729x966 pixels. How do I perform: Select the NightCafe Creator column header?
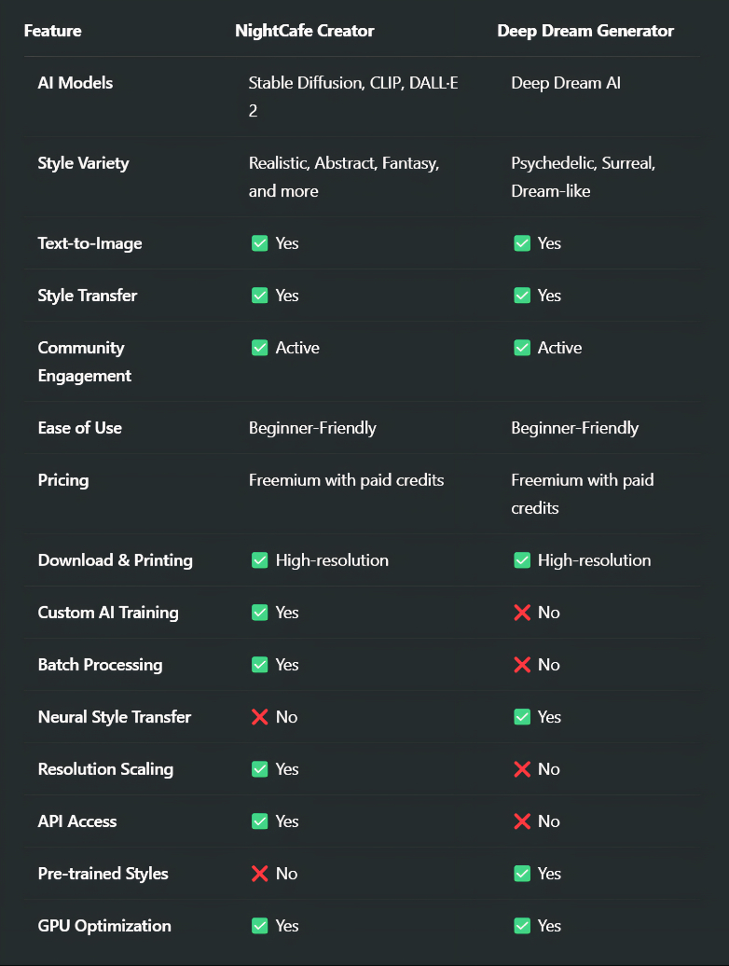pos(305,31)
